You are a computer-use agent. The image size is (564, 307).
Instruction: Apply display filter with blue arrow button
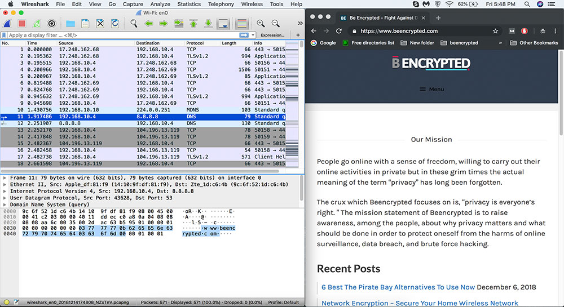[x=244, y=35]
